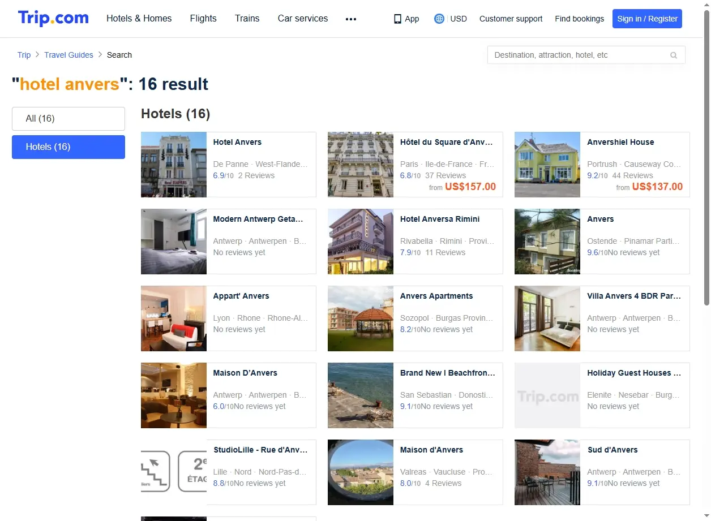Click Sozopol · Burgas location text

447,318
